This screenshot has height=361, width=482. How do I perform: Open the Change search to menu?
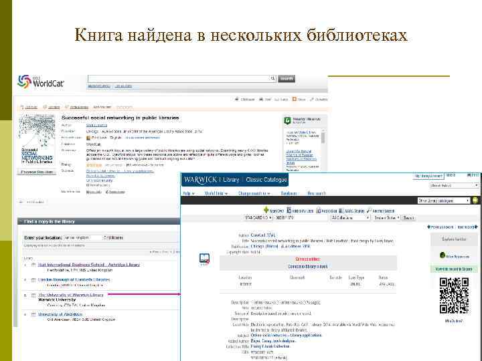click(x=254, y=193)
